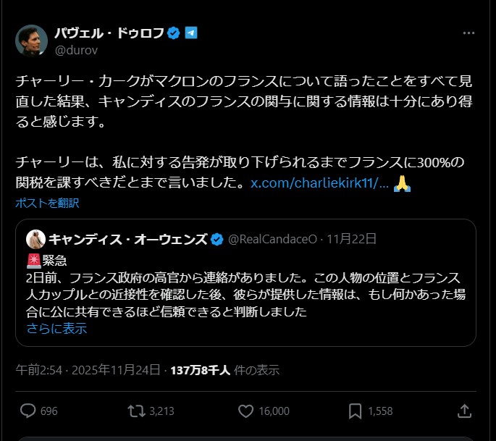Open the x.com/charliekirk11 link
The image size is (496, 441).
tap(319, 183)
